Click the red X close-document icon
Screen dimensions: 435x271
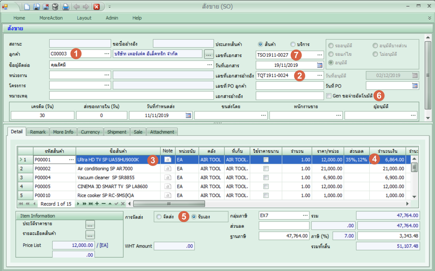(x=97, y=7)
